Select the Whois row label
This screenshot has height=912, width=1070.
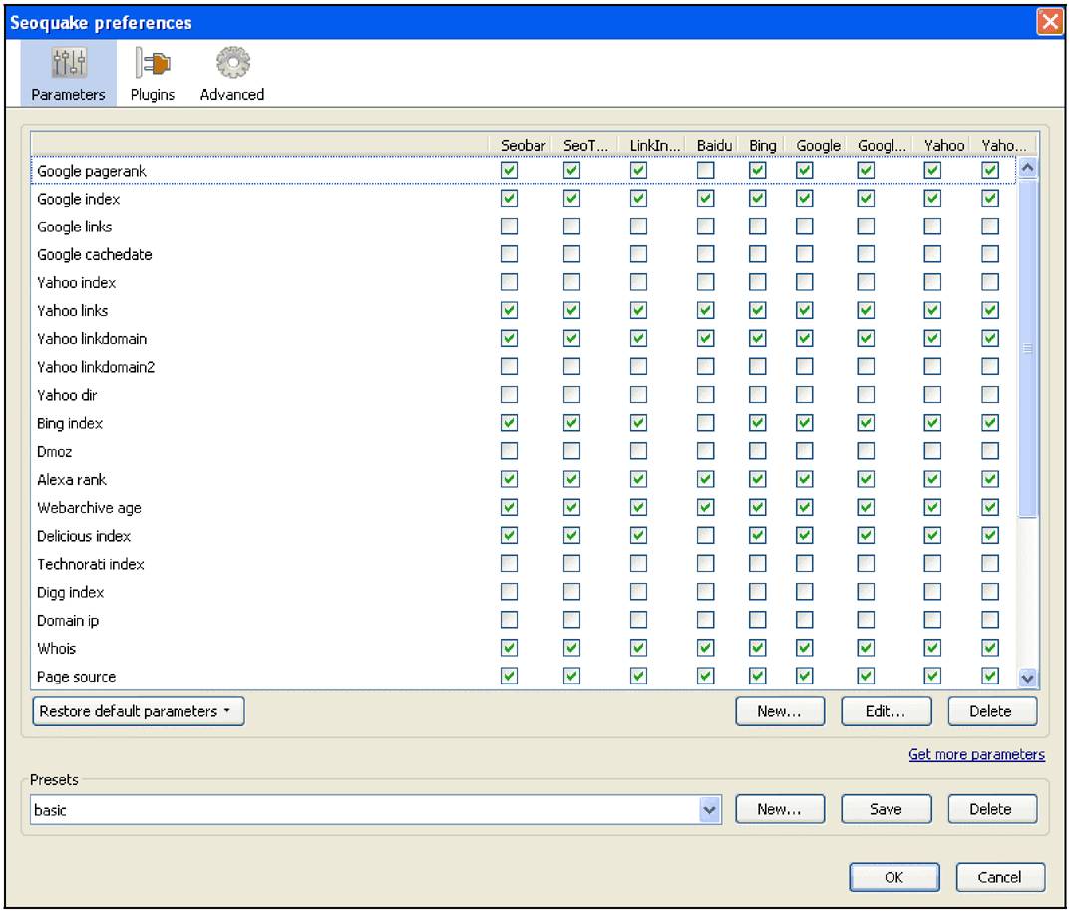tap(56, 648)
